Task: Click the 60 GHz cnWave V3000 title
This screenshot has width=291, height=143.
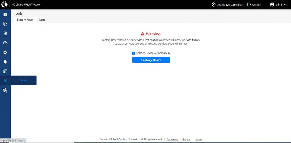Action: pyautogui.click(x=26, y=5)
